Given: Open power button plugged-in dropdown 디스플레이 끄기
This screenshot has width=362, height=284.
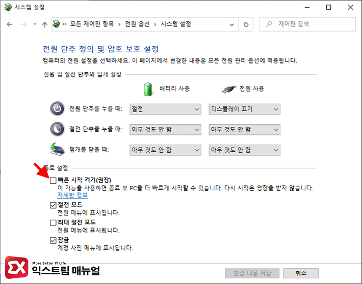Looking at the screenshot, I should (x=245, y=109).
